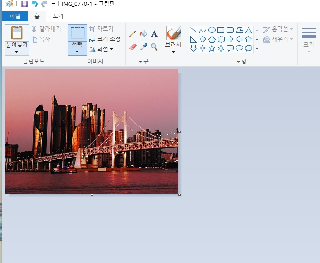The height and width of the screenshot is (263, 320).
Task: Click the 선택 rectangular selection button
Action: 77,33
